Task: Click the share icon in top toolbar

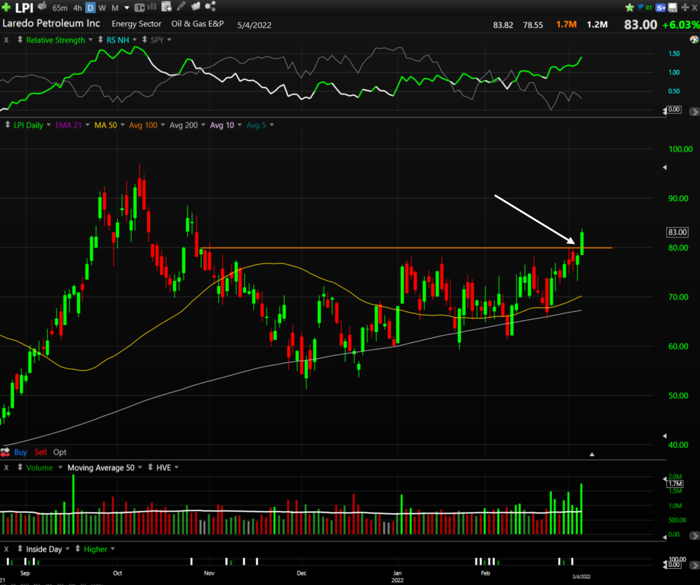Action: click(210, 6)
